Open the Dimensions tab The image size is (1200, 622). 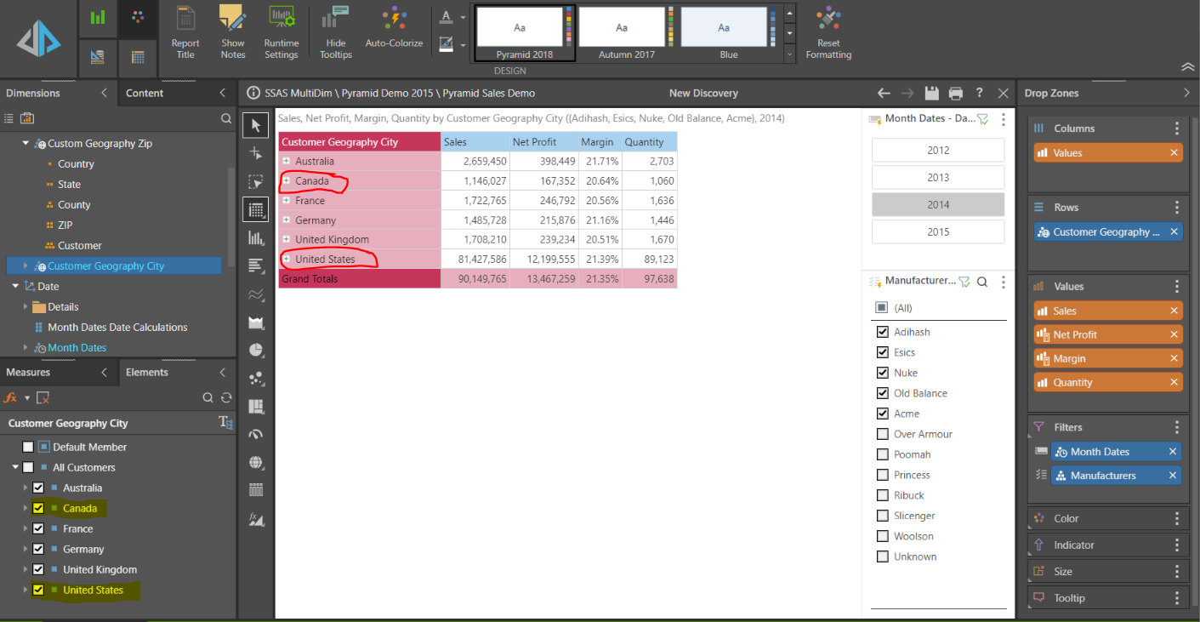(33, 93)
